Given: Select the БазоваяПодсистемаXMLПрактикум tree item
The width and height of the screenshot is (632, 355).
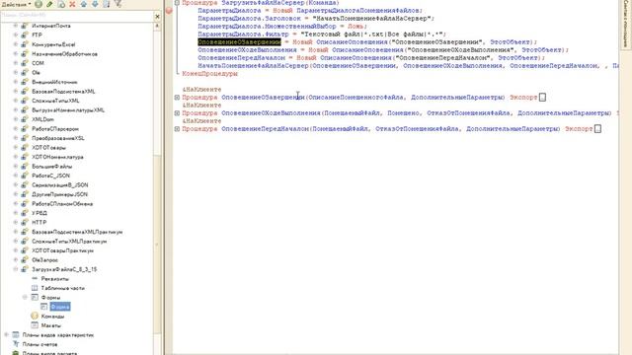Looking at the screenshot, I should click(77, 233).
